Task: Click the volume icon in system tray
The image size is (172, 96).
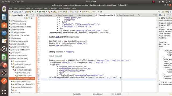Action: pos(163,2)
